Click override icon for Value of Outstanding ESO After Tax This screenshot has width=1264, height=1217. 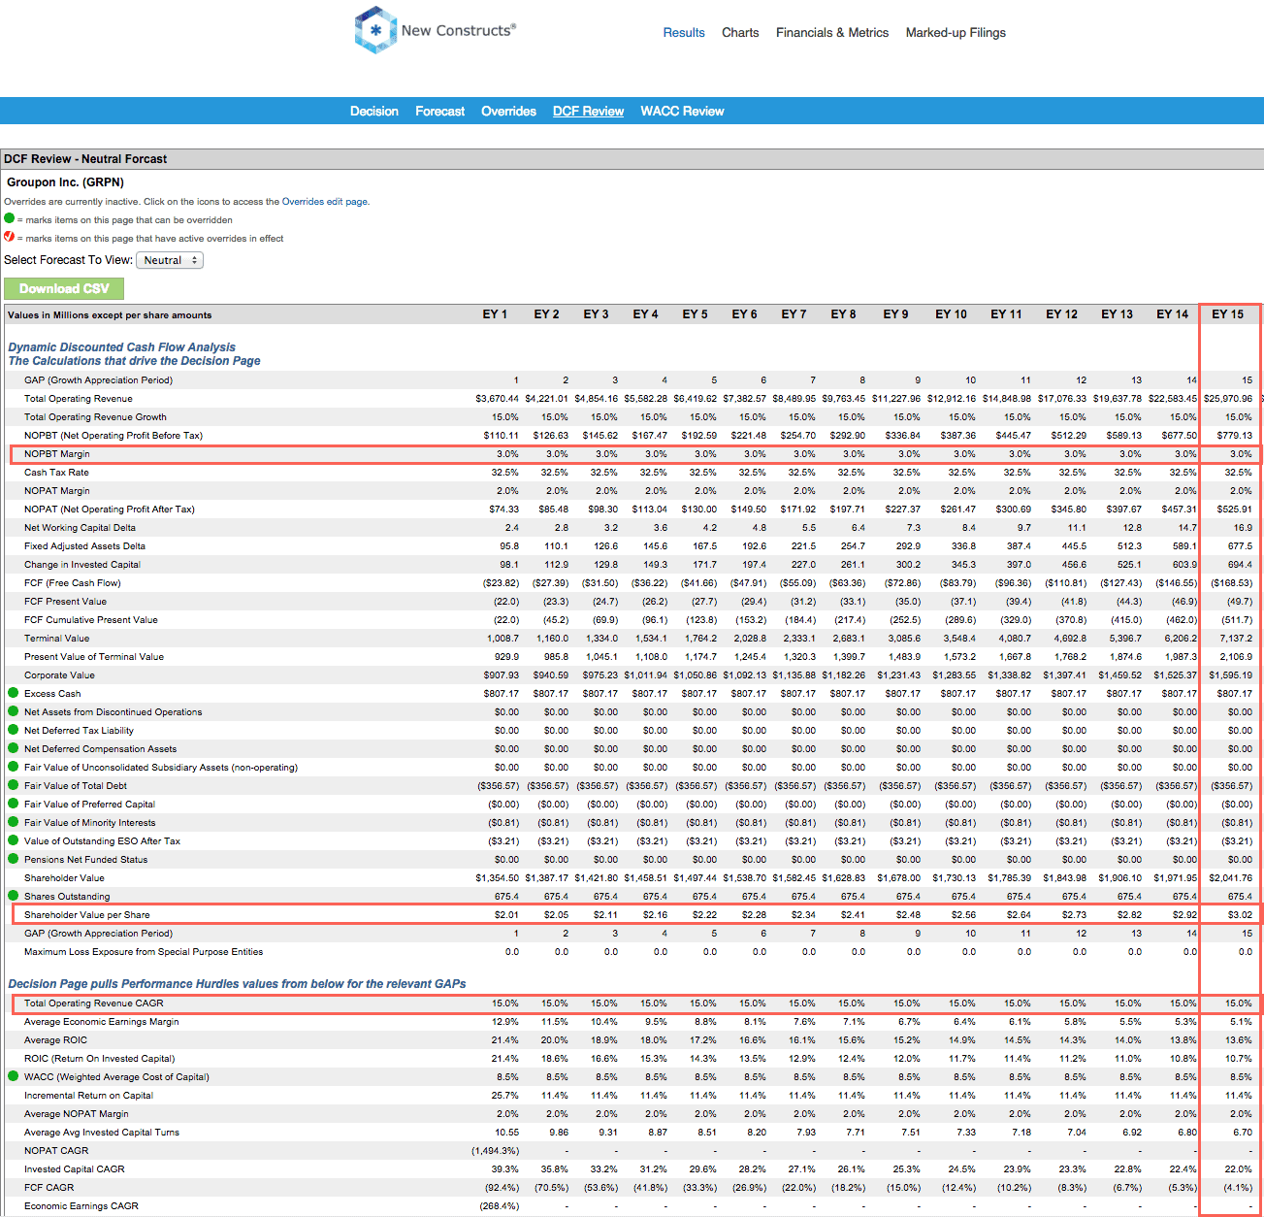(x=14, y=840)
